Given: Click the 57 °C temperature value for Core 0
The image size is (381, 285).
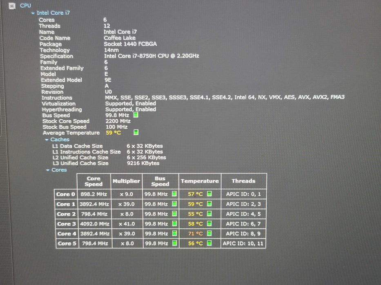Looking at the screenshot, I should point(195,194).
